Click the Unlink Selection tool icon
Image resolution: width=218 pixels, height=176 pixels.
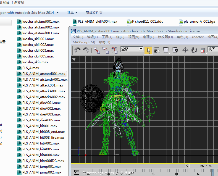pos(106,50)
